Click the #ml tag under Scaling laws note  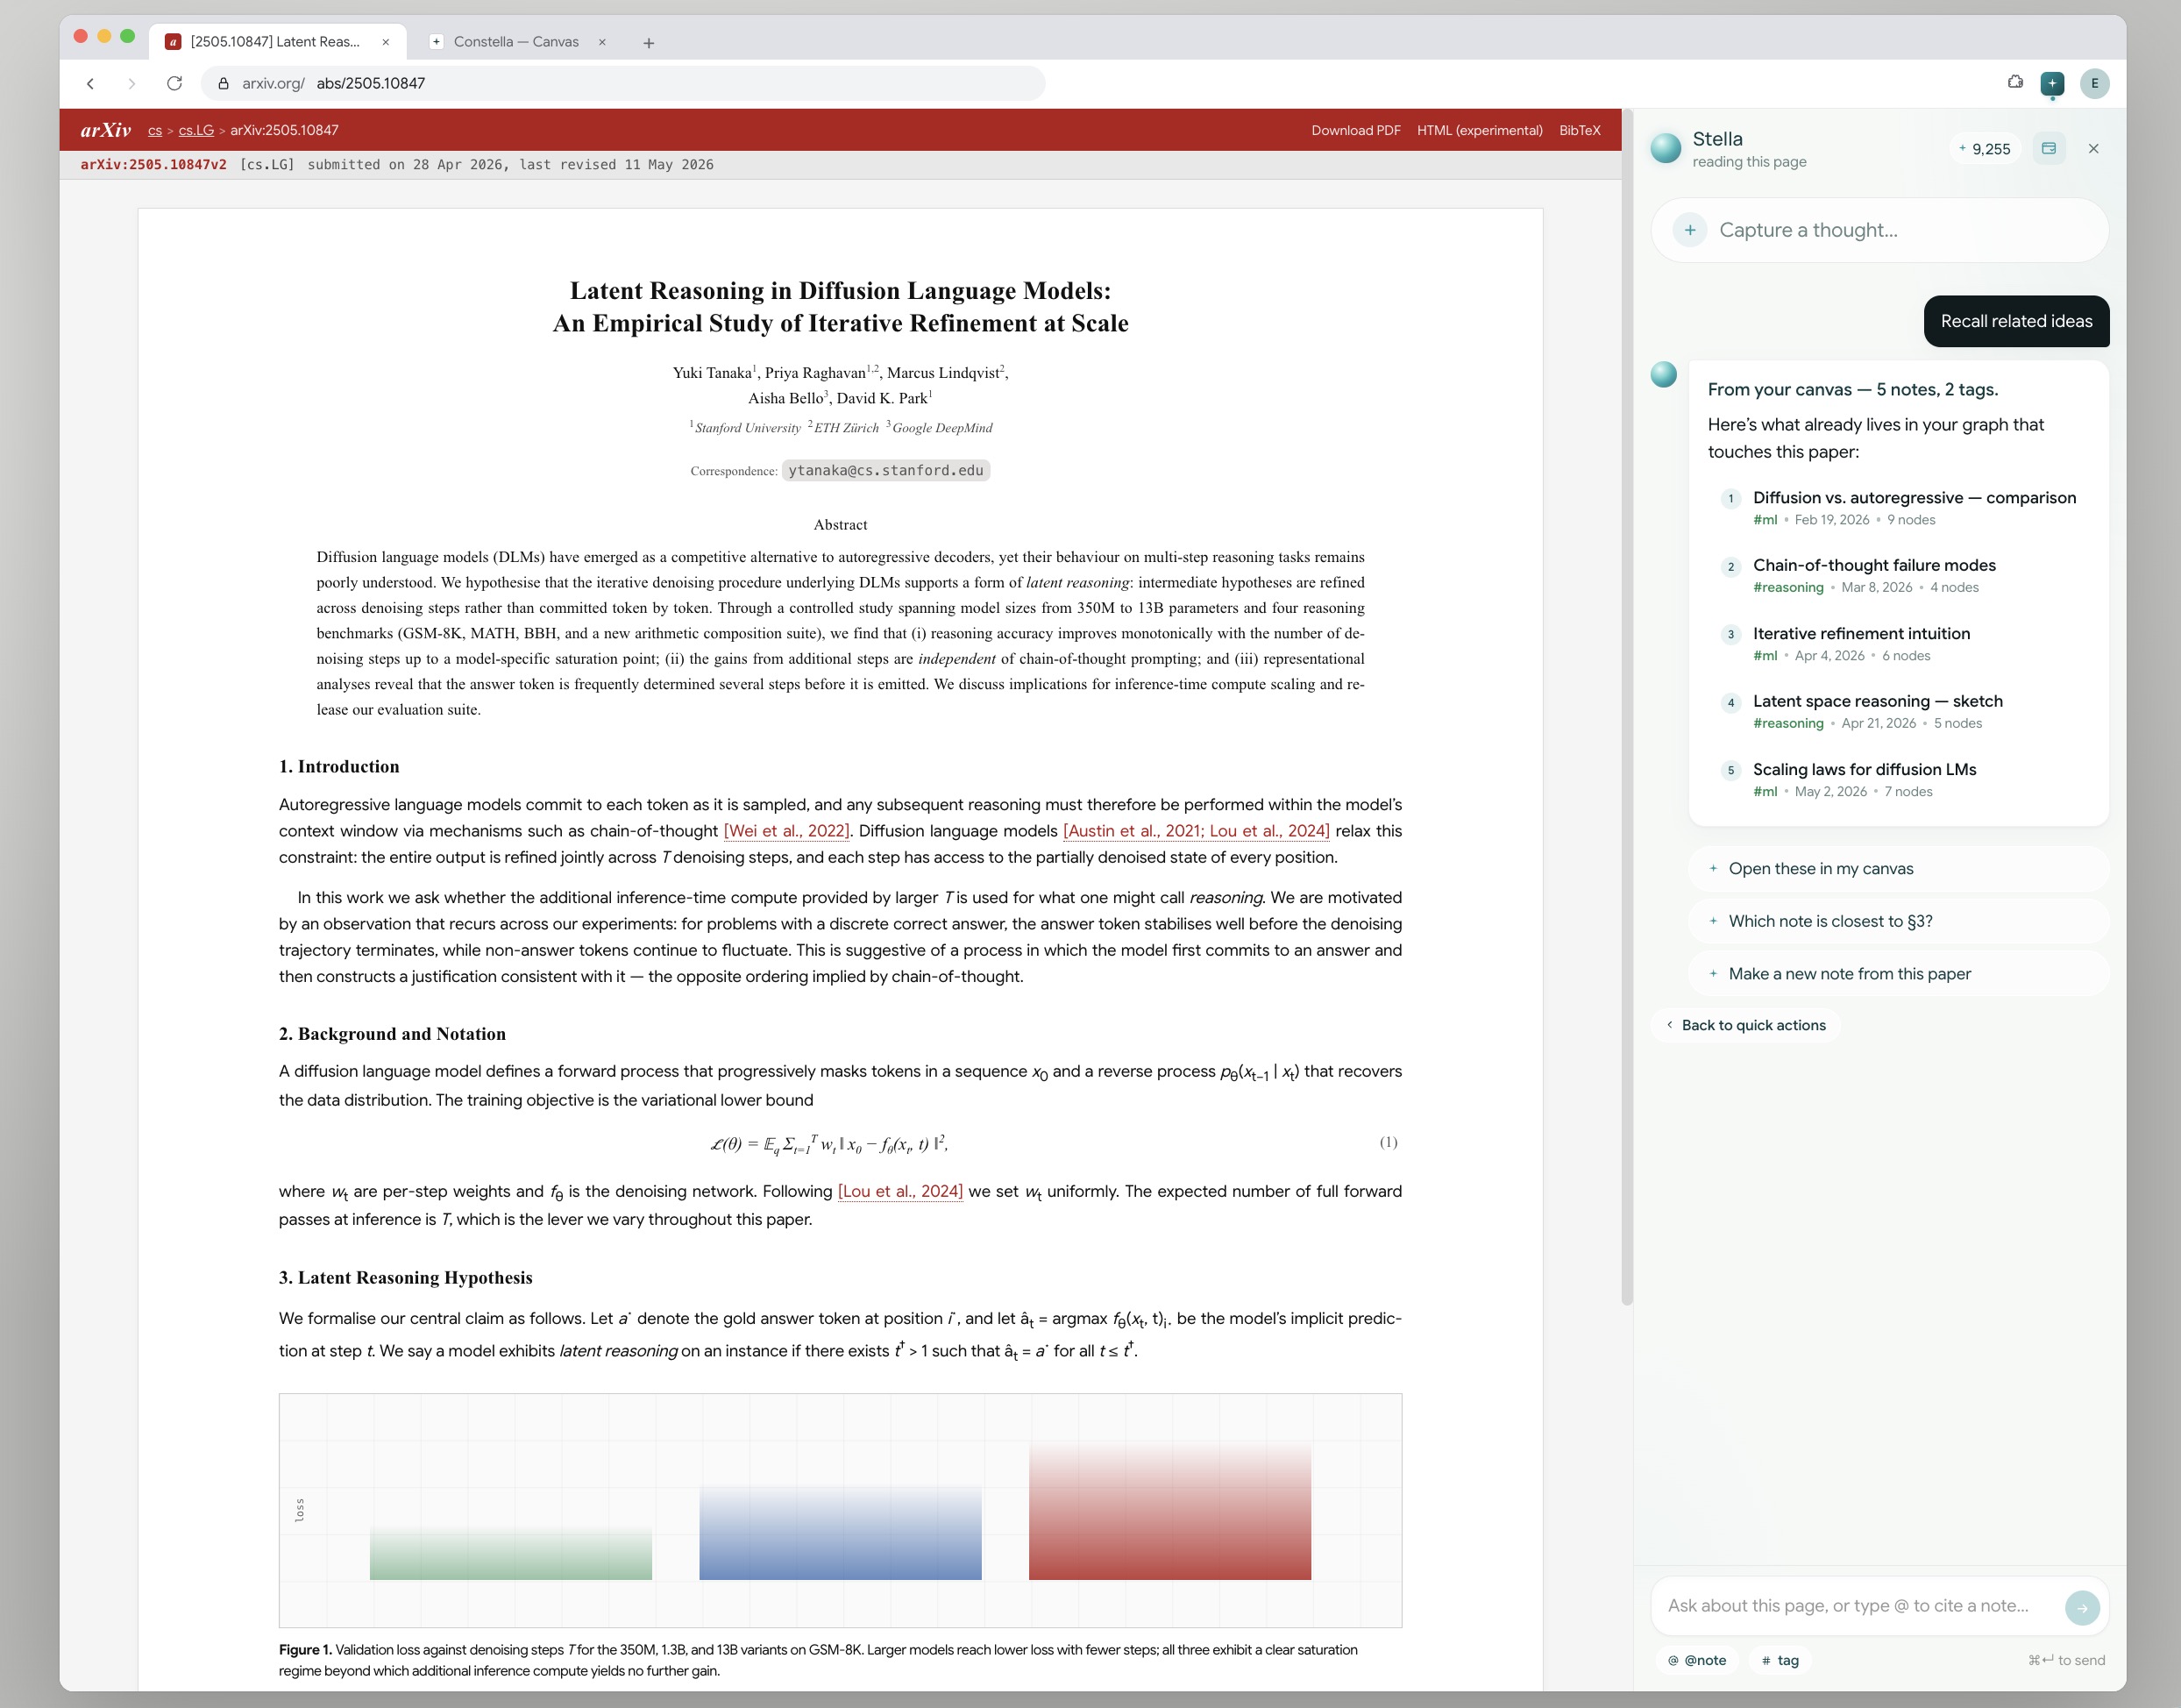1765,792
